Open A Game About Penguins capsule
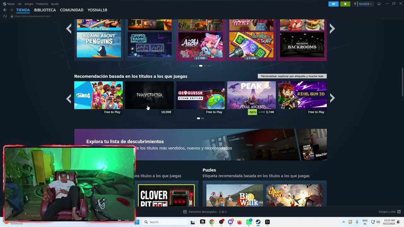The width and height of the screenshot is (404, 227). pos(99,45)
